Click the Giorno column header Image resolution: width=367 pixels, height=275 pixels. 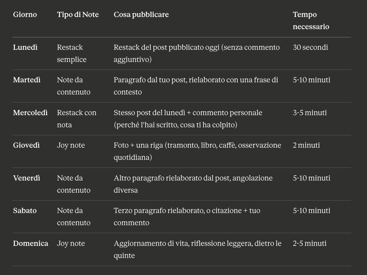tap(25, 14)
